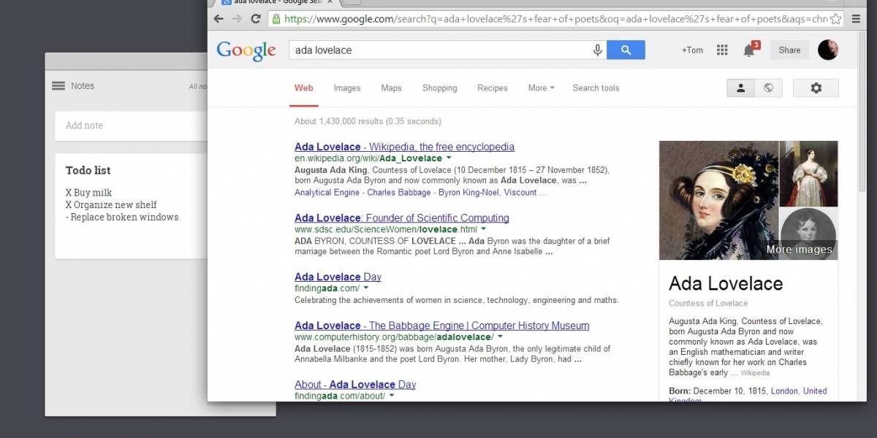This screenshot has width=877, height=438.
Task: Click the Notes title label
Action: (83, 85)
